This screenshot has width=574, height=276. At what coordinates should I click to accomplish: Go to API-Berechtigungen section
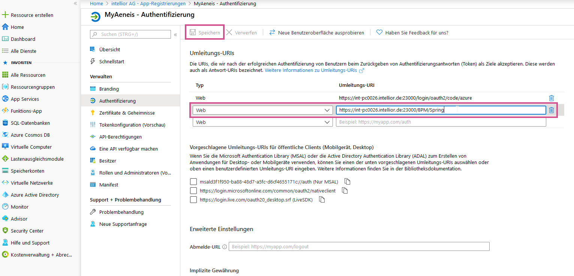click(x=120, y=137)
